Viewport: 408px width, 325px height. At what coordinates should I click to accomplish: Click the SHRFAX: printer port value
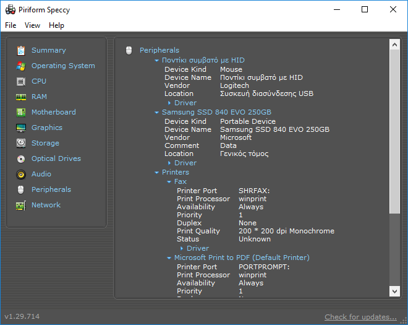click(254, 191)
